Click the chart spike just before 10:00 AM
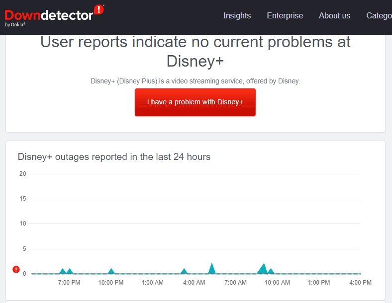Image resolution: width=392 pixels, height=303 pixels. 263,270
